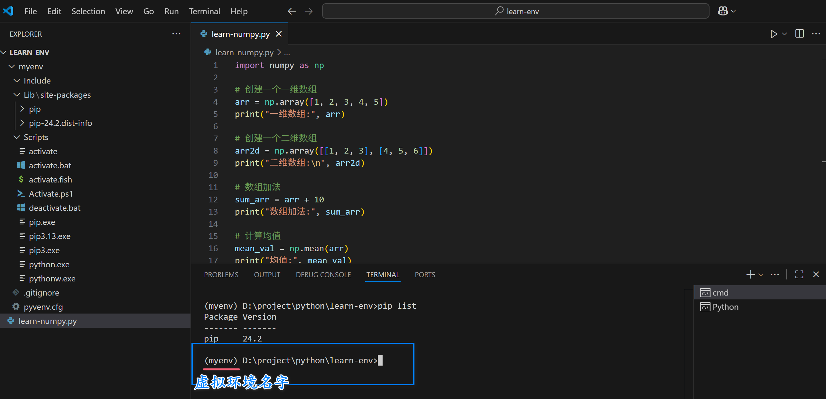Viewport: 826px width, 399px height.
Task: Collapse the Include folder
Action: [95, 81]
